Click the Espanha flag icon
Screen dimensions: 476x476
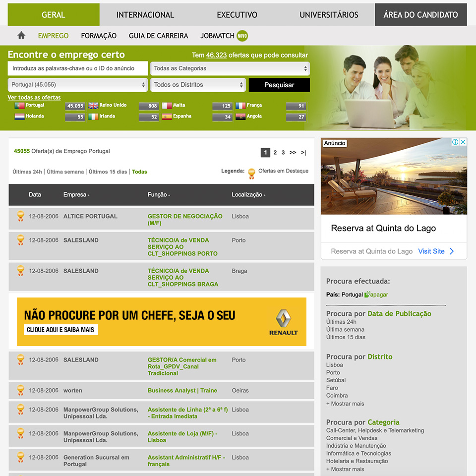click(167, 116)
